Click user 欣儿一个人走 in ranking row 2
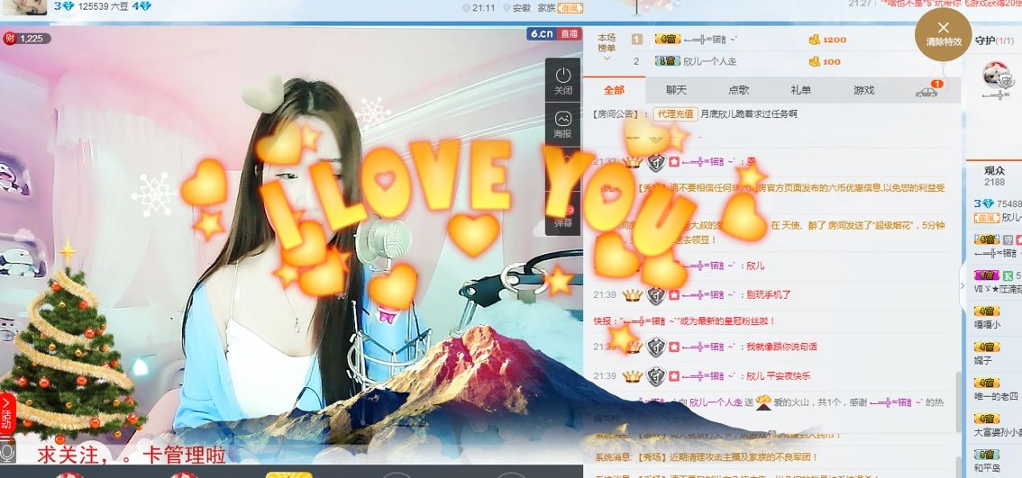This screenshot has width=1022, height=478. click(x=710, y=61)
